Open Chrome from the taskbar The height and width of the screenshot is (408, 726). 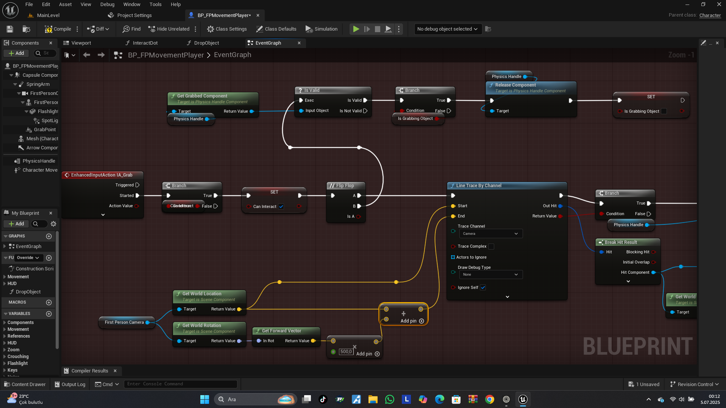[489, 399]
